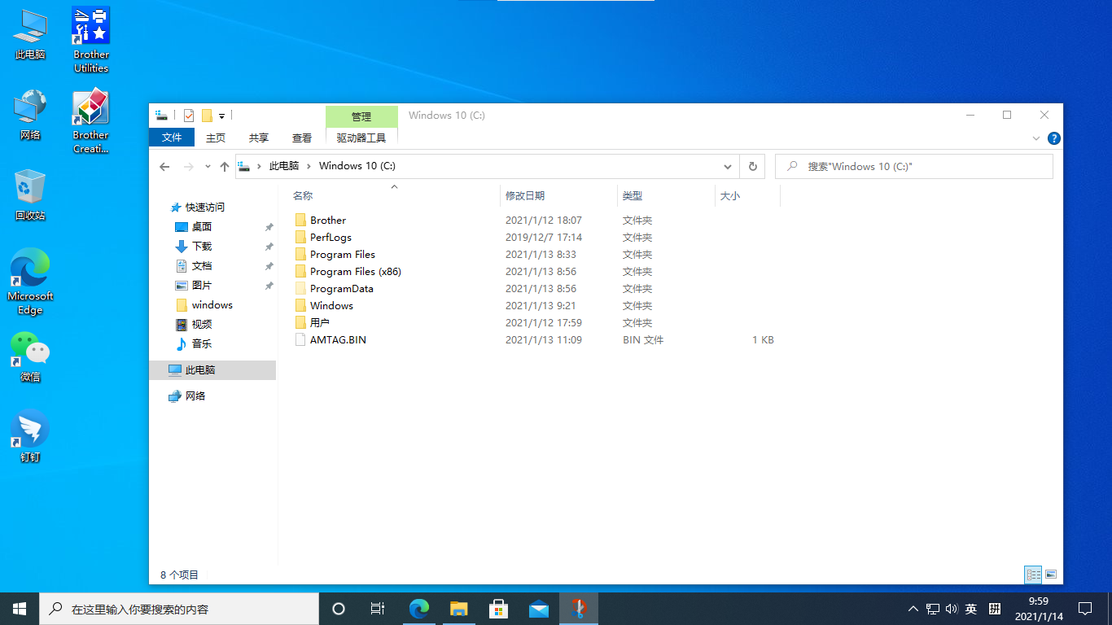Click the Refresh icon in the address bar
This screenshot has width=1112, height=625.
751,166
